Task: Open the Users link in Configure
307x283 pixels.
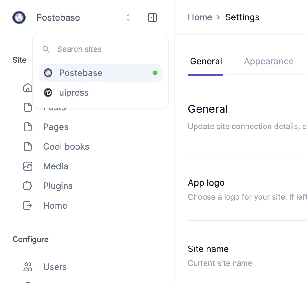Action: pyautogui.click(x=55, y=267)
